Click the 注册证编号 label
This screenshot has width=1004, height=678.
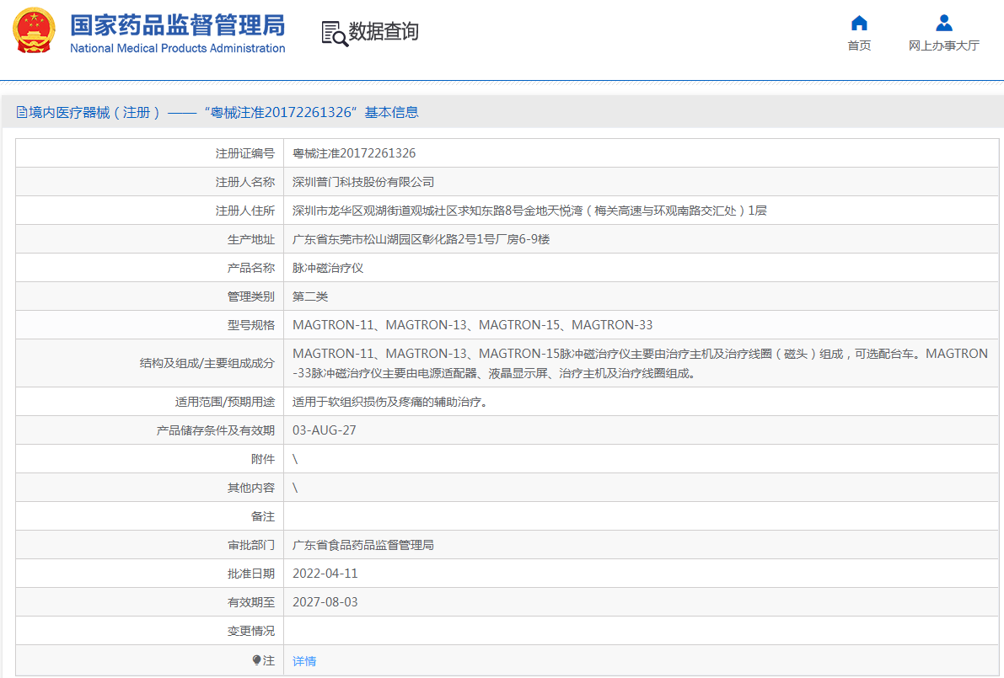click(x=245, y=153)
